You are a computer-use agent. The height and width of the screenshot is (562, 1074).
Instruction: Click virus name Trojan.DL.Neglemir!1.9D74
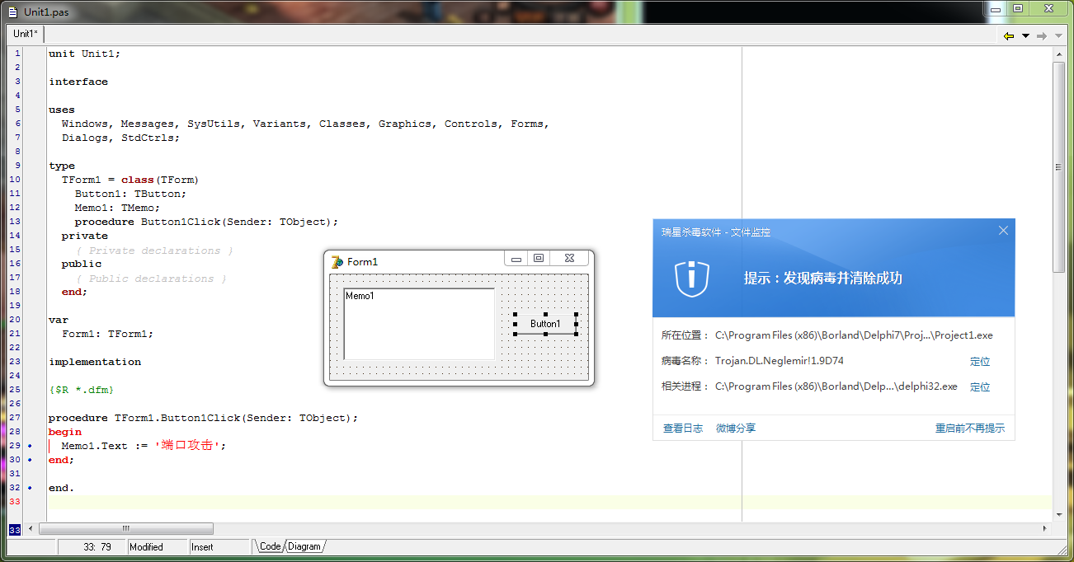[780, 361]
